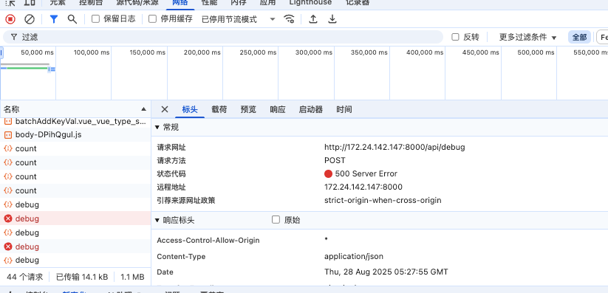The width and height of the screenshot is (608, 293).
Task: Open the 更多过滤条件 dropdown
Action: [527, 37]
